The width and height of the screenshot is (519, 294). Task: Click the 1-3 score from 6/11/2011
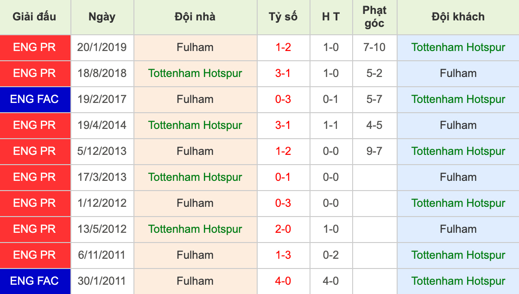coord(283,255)
